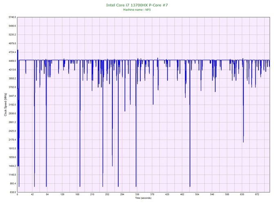Click the 1148.8 y-axis value
Viewport: 274px width, 205px height.
[12, 175]
